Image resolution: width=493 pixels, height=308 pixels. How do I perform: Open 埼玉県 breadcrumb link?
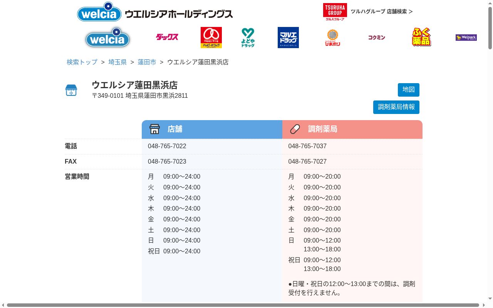[x=117, y=62]
